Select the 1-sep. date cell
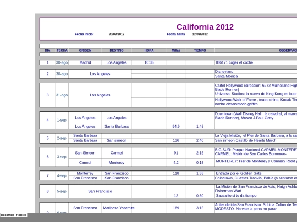The image size is (297, 222). pos(62,120)
